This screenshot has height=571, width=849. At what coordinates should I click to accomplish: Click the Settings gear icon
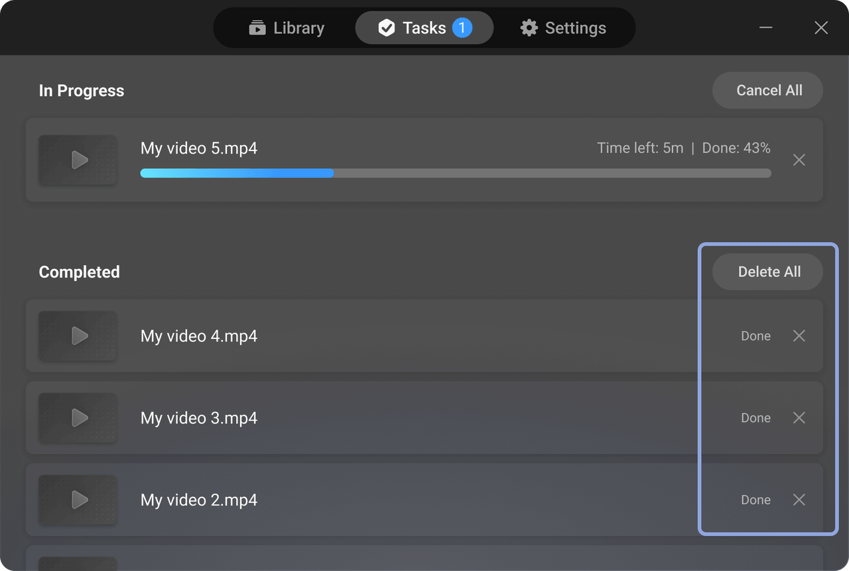click(529, 28)
